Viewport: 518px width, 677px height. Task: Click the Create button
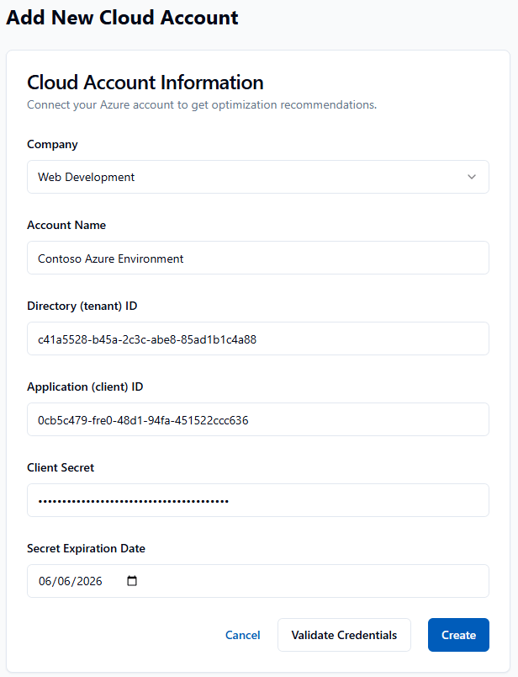458,635
